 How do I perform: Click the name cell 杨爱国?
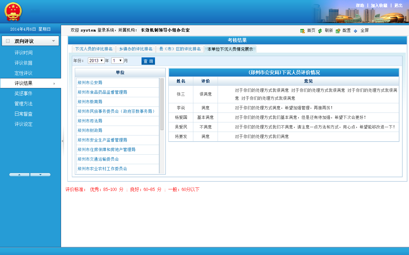[181, 117]
